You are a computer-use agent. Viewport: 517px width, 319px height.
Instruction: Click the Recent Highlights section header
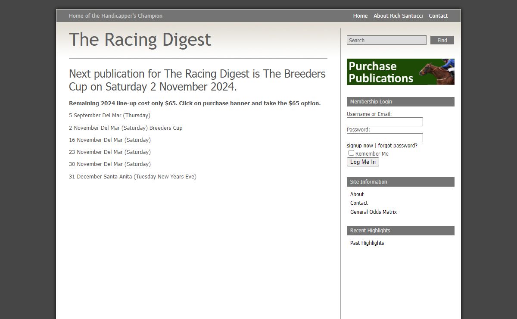point(401,231)
